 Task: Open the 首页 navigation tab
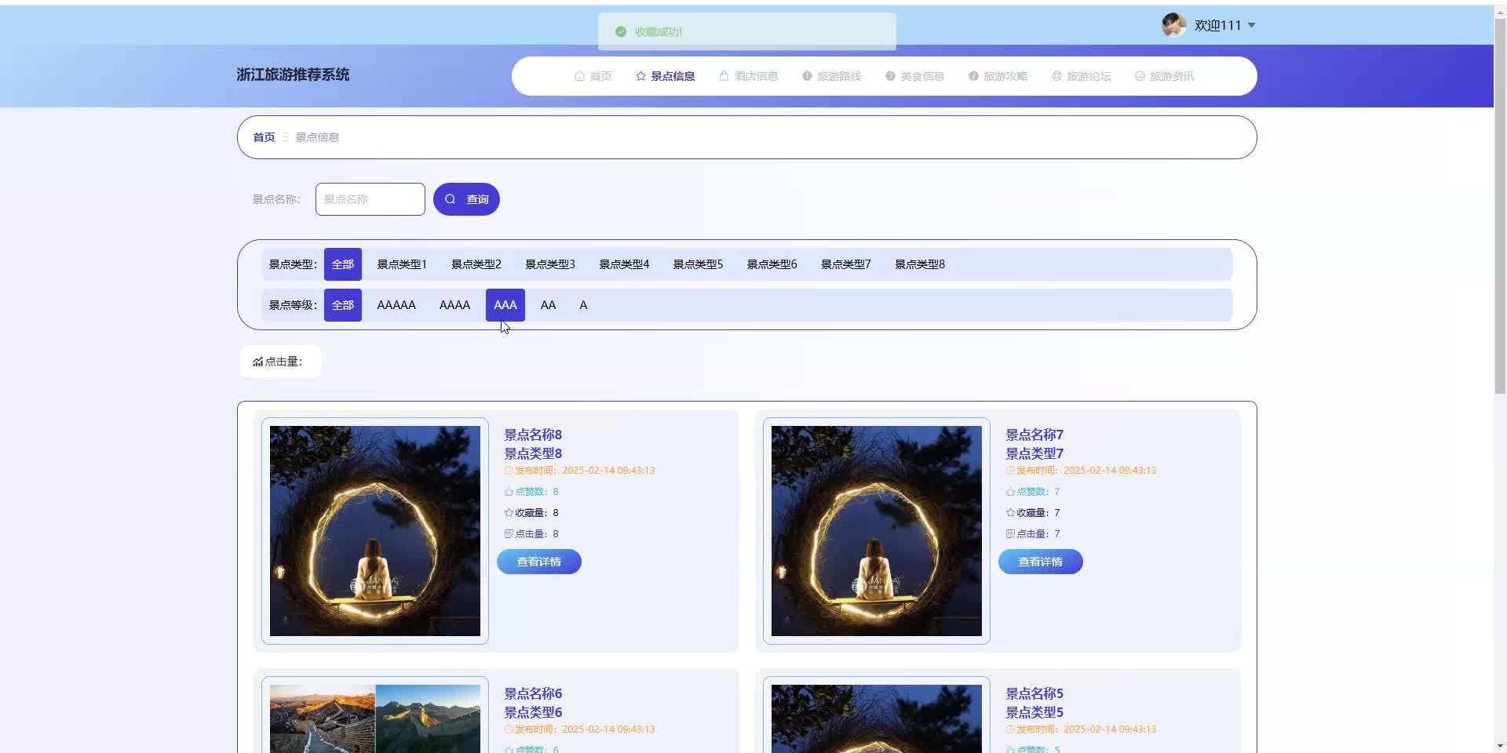tap(593, 76)
